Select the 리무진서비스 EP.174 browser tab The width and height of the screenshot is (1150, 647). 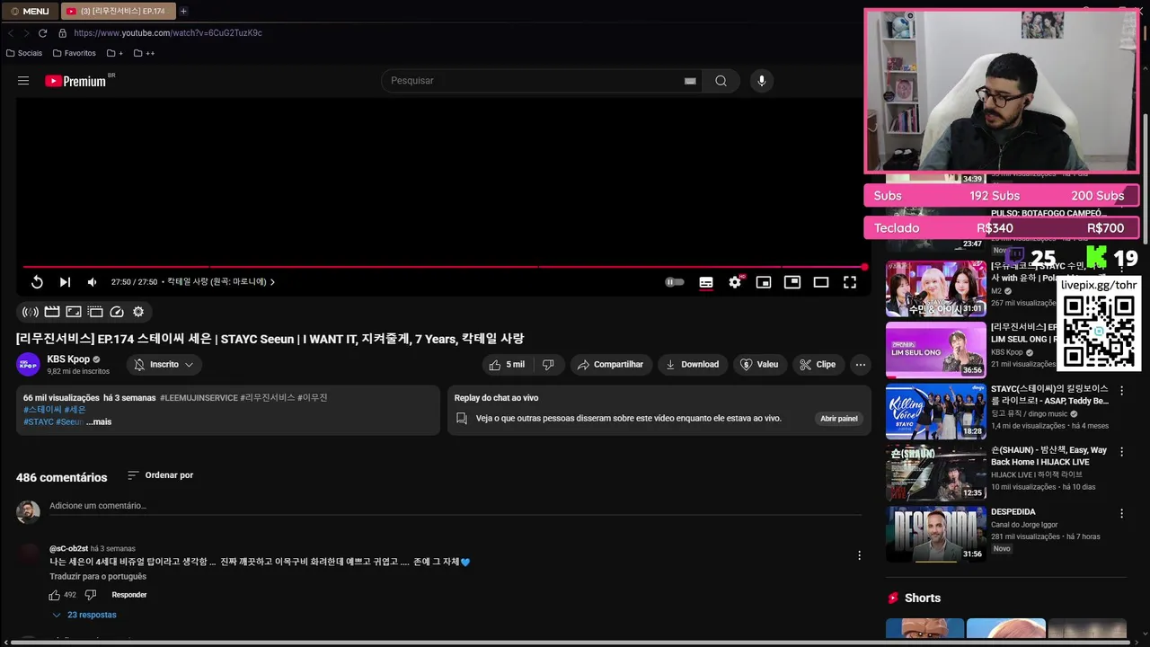119,11
